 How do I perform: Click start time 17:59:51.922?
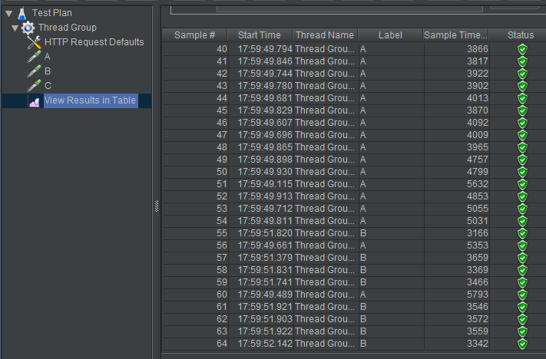click(x=265, y=331)
